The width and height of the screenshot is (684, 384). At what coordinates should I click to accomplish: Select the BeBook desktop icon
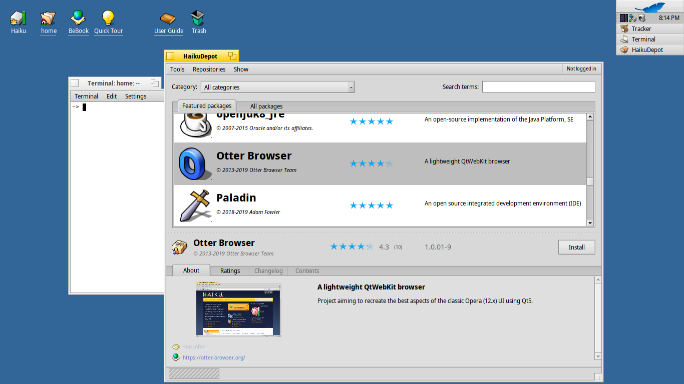78,18
